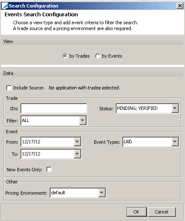Screen dimensions: 185x221
Task: Click the From date field showing 12/17/12
Action: point(48,142)
